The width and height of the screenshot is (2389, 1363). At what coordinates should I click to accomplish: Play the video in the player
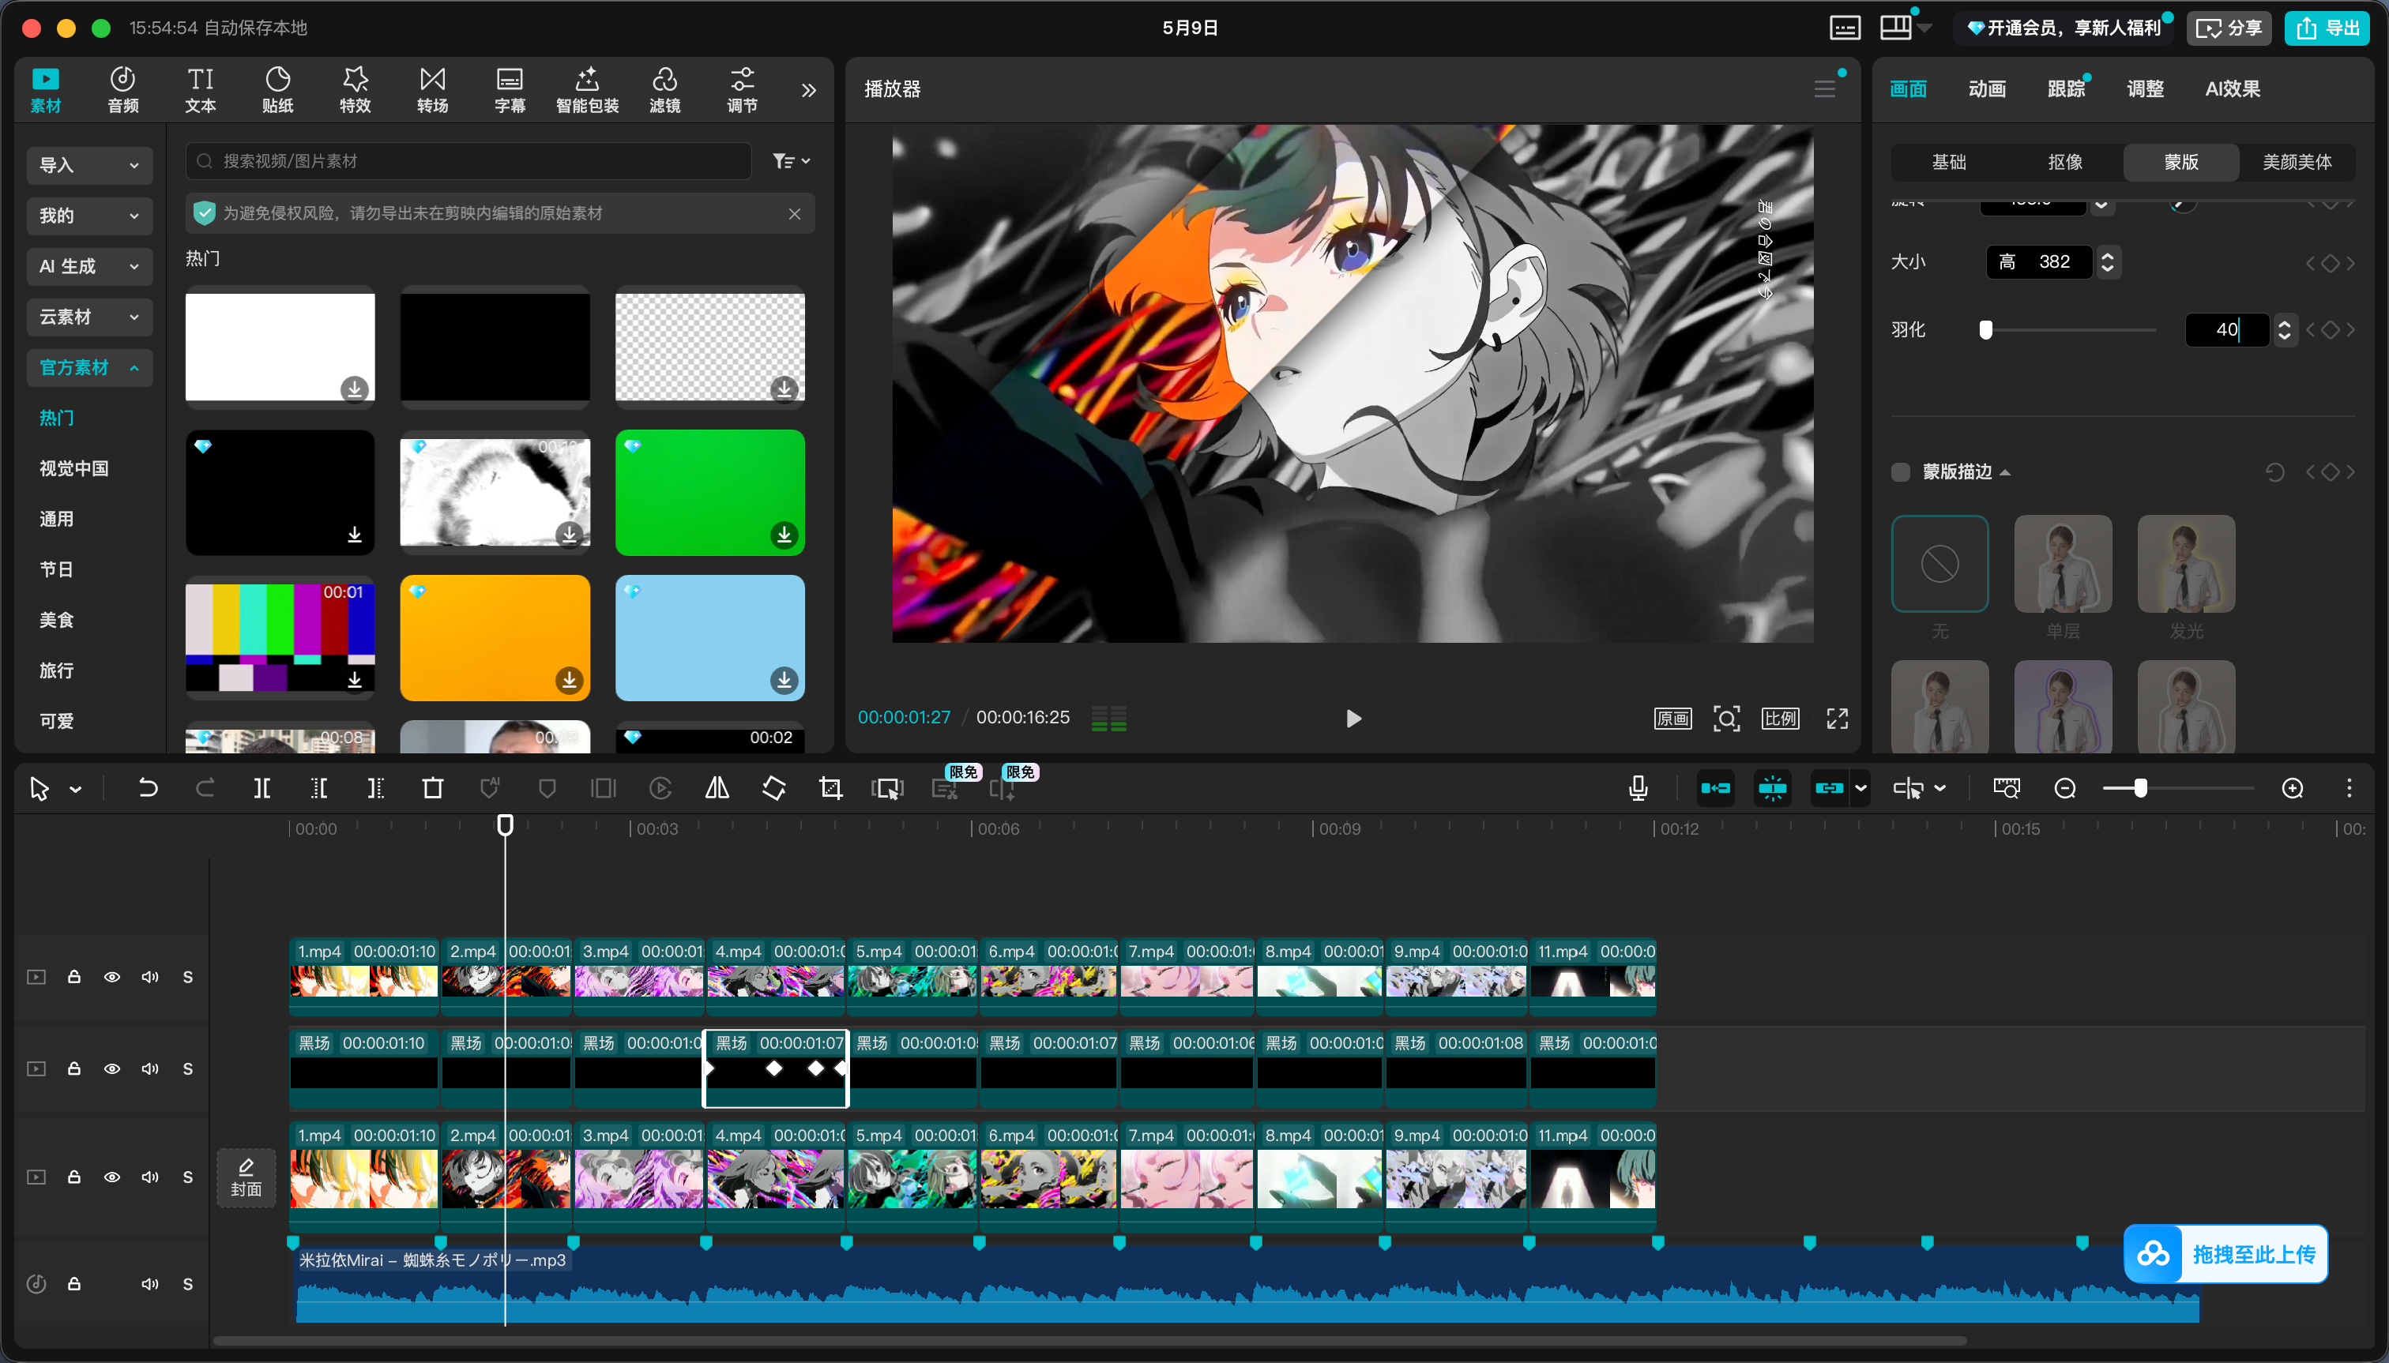1353,718
